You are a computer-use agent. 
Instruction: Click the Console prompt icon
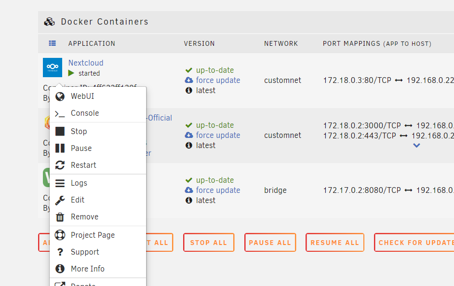[60, 114]
